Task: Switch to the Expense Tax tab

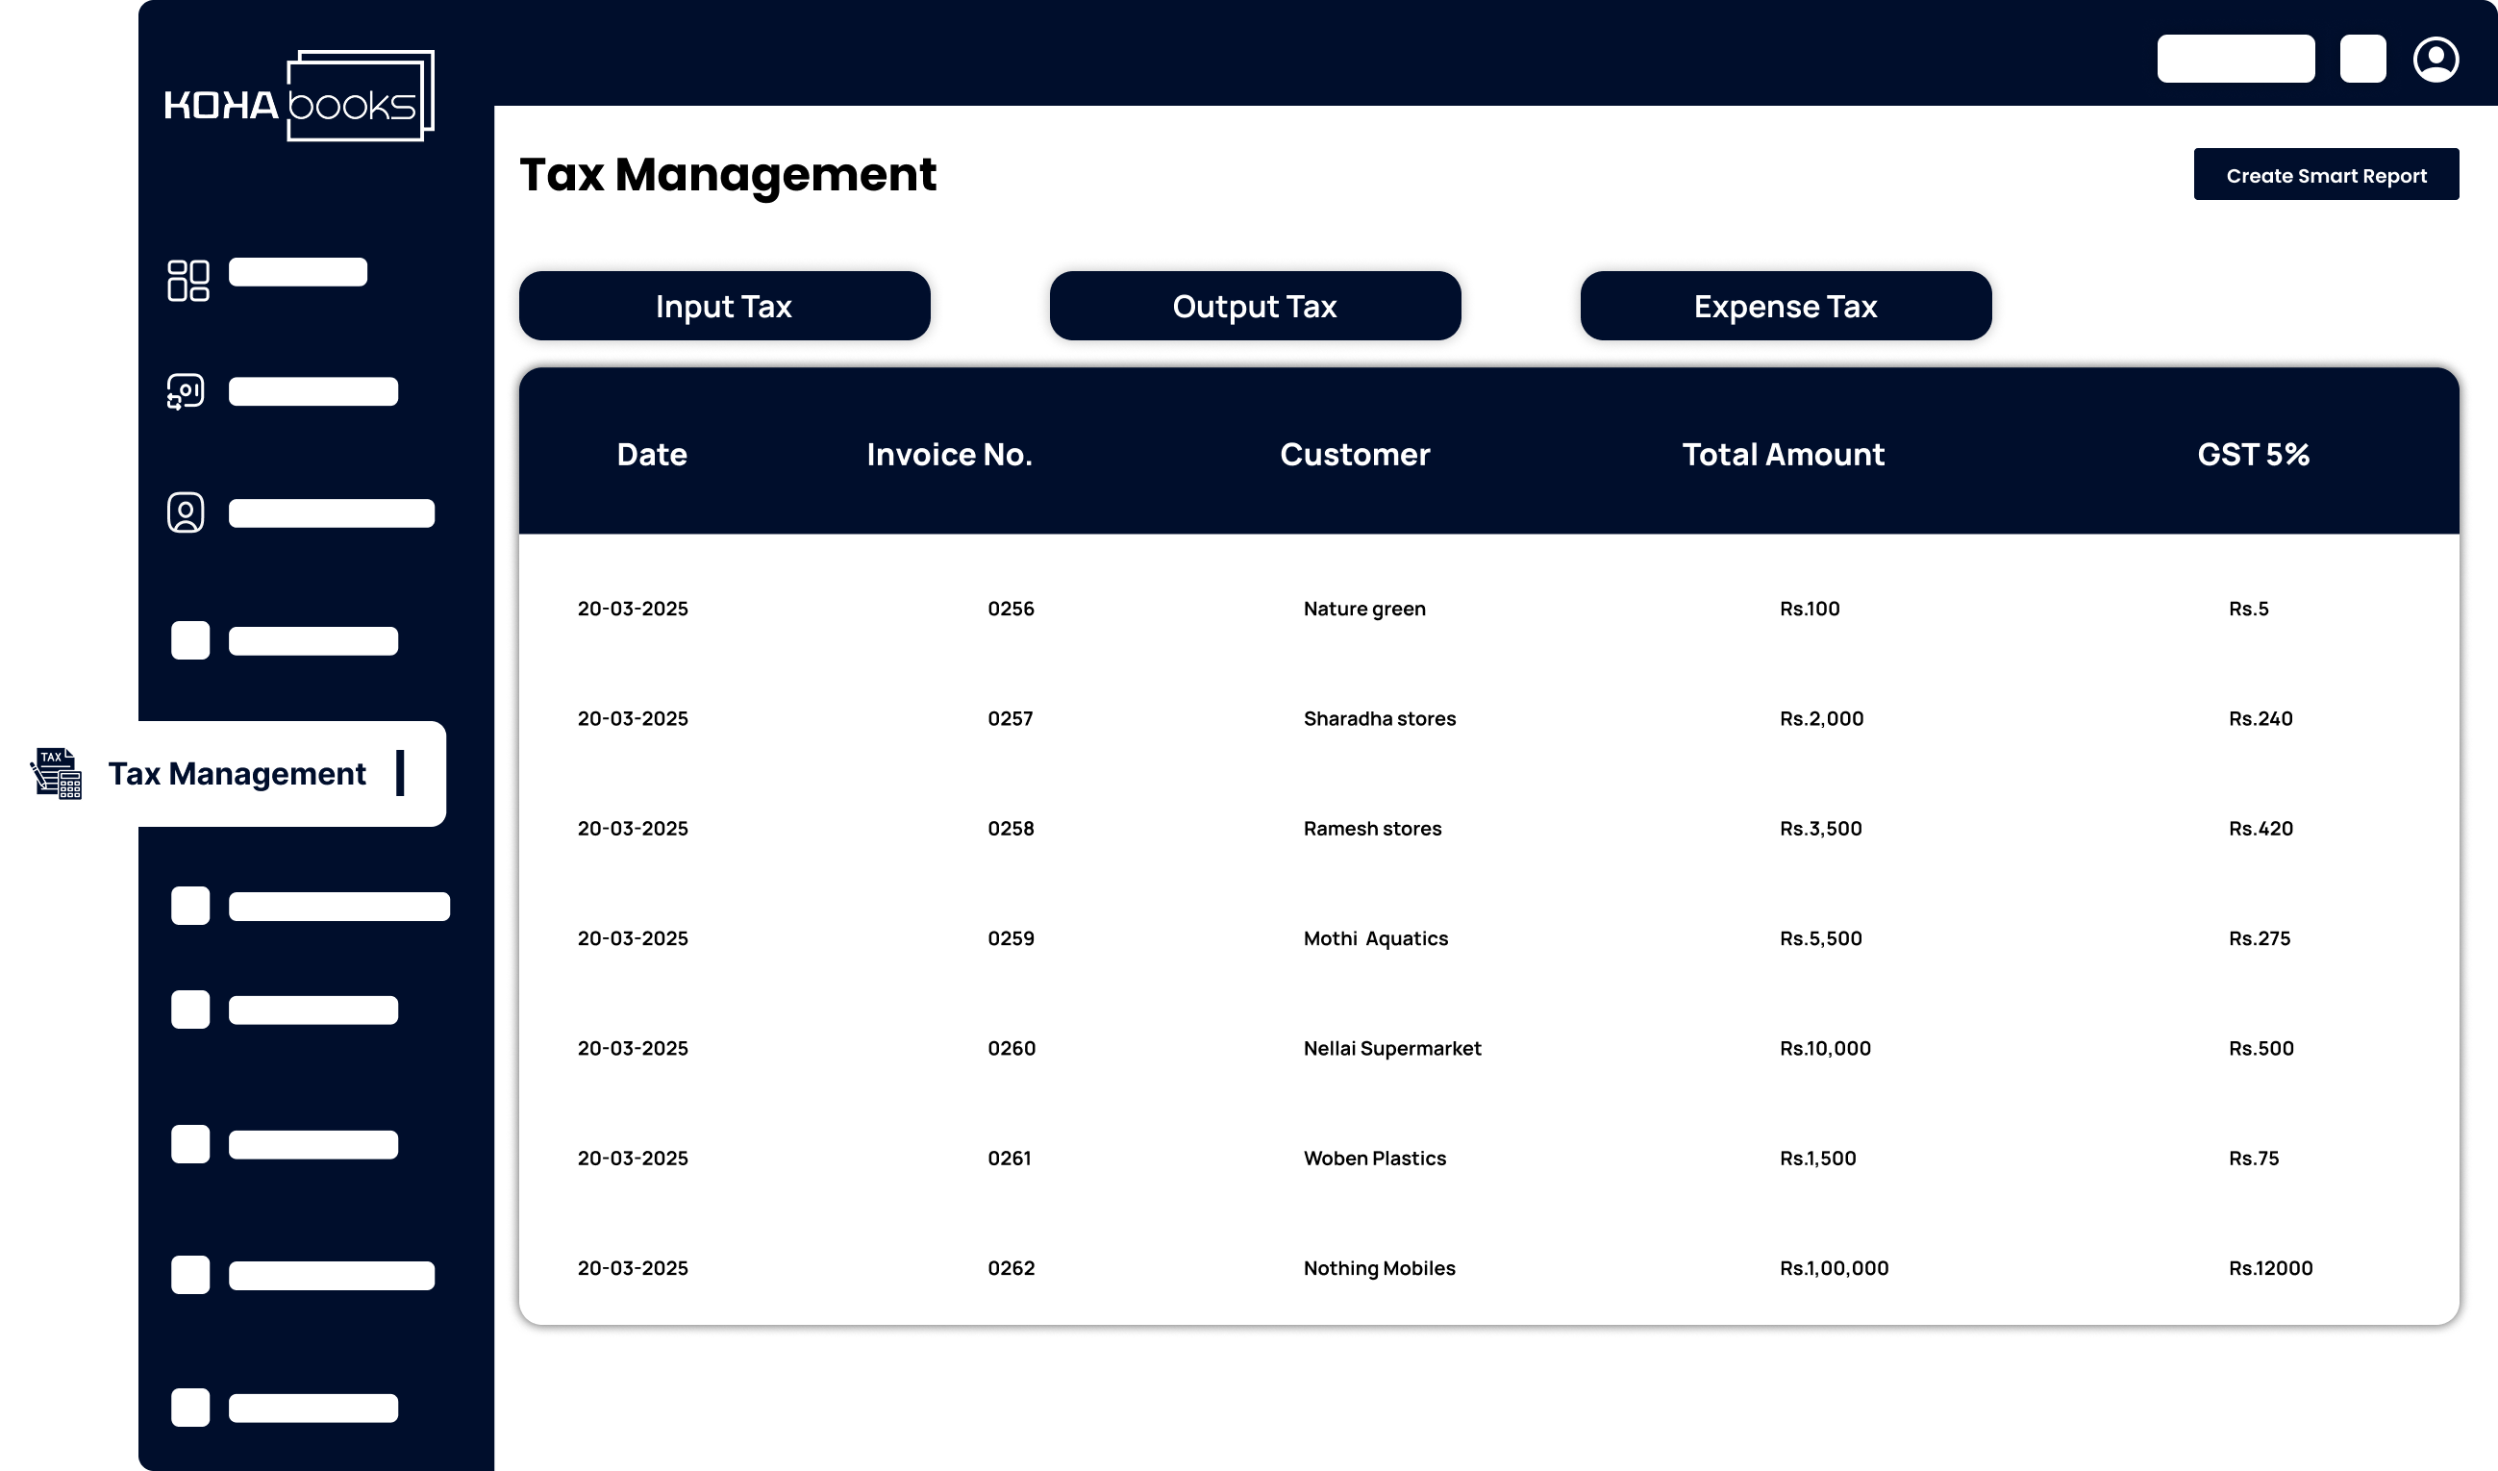Action: 1785,307
